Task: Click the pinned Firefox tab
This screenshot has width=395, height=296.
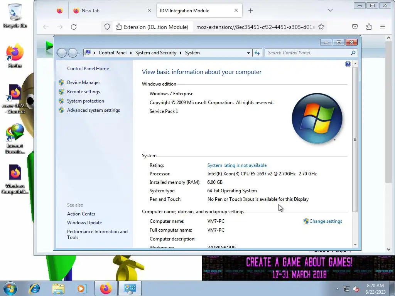Action: 59,10
